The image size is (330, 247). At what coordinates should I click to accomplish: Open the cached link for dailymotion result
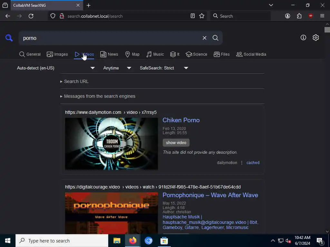[x=253, y=162]
